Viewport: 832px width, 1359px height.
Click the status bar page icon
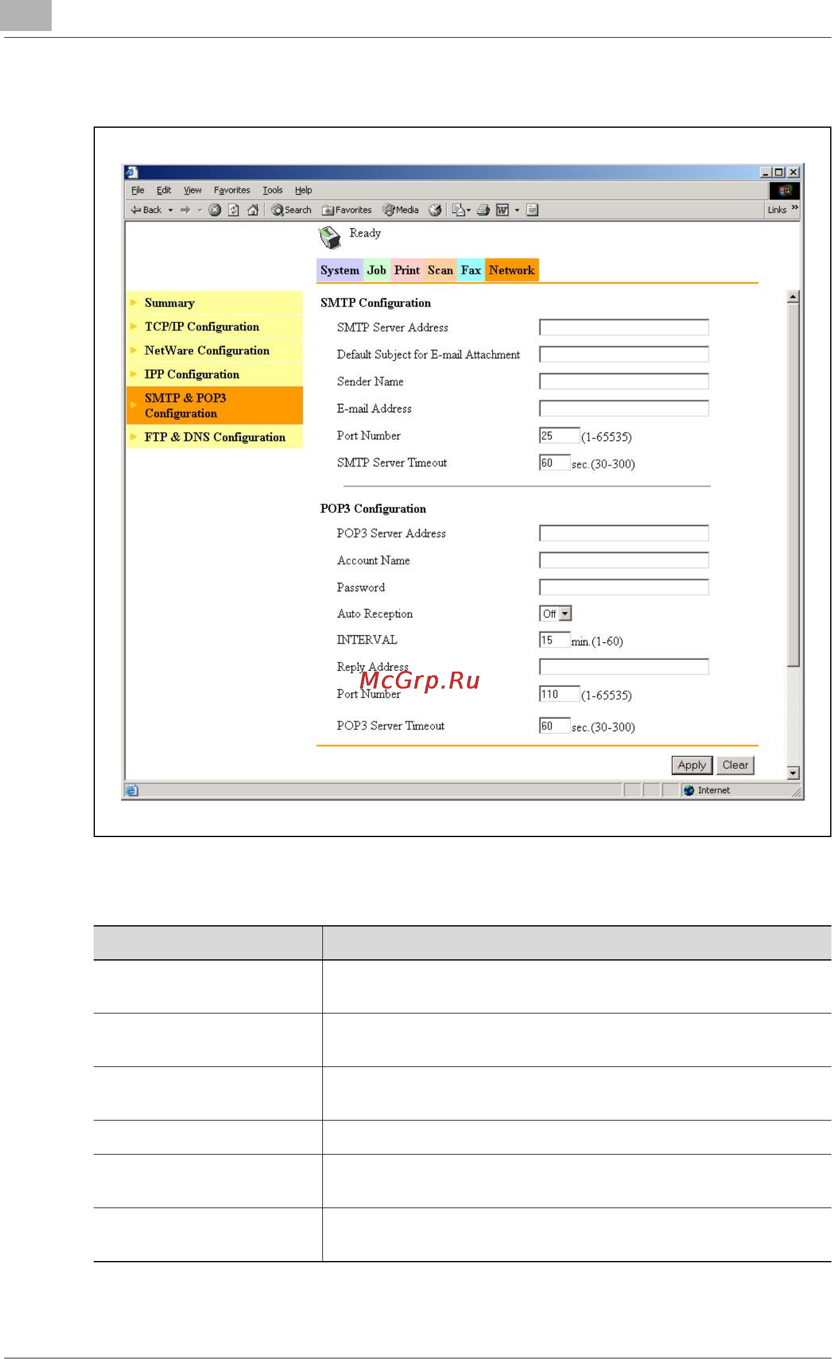132,790
